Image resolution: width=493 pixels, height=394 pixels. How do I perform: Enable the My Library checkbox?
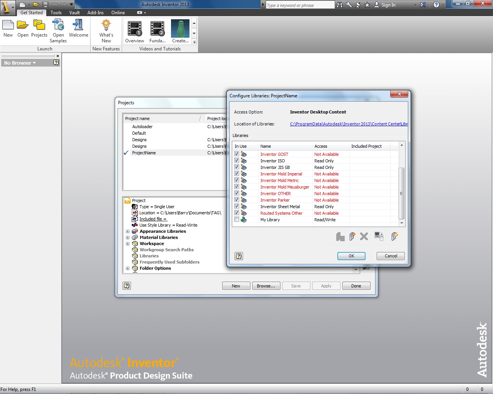click(236, 220)
